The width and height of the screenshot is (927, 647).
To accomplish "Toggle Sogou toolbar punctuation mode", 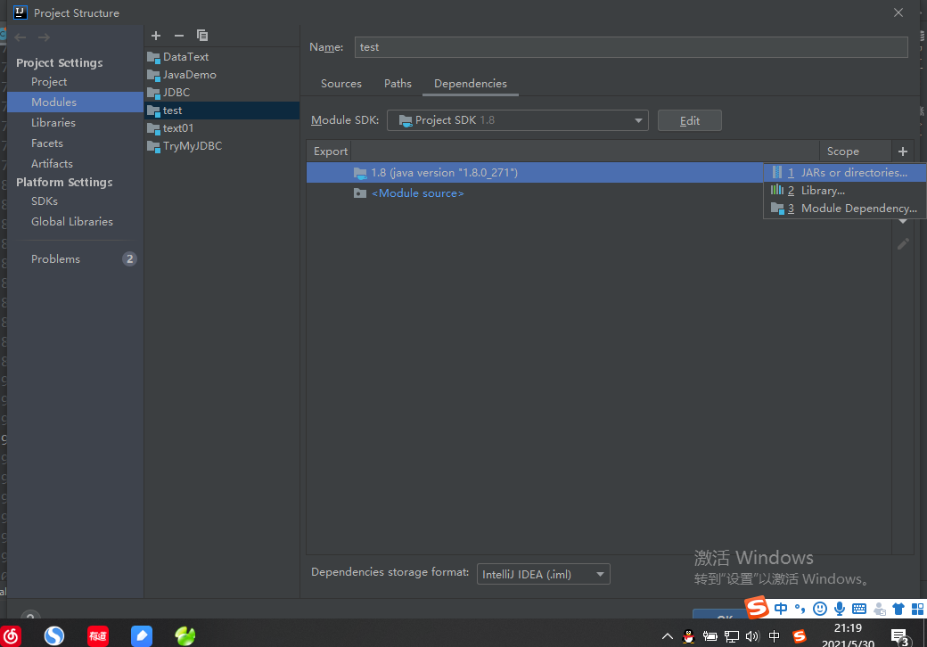I will [800, 609].
